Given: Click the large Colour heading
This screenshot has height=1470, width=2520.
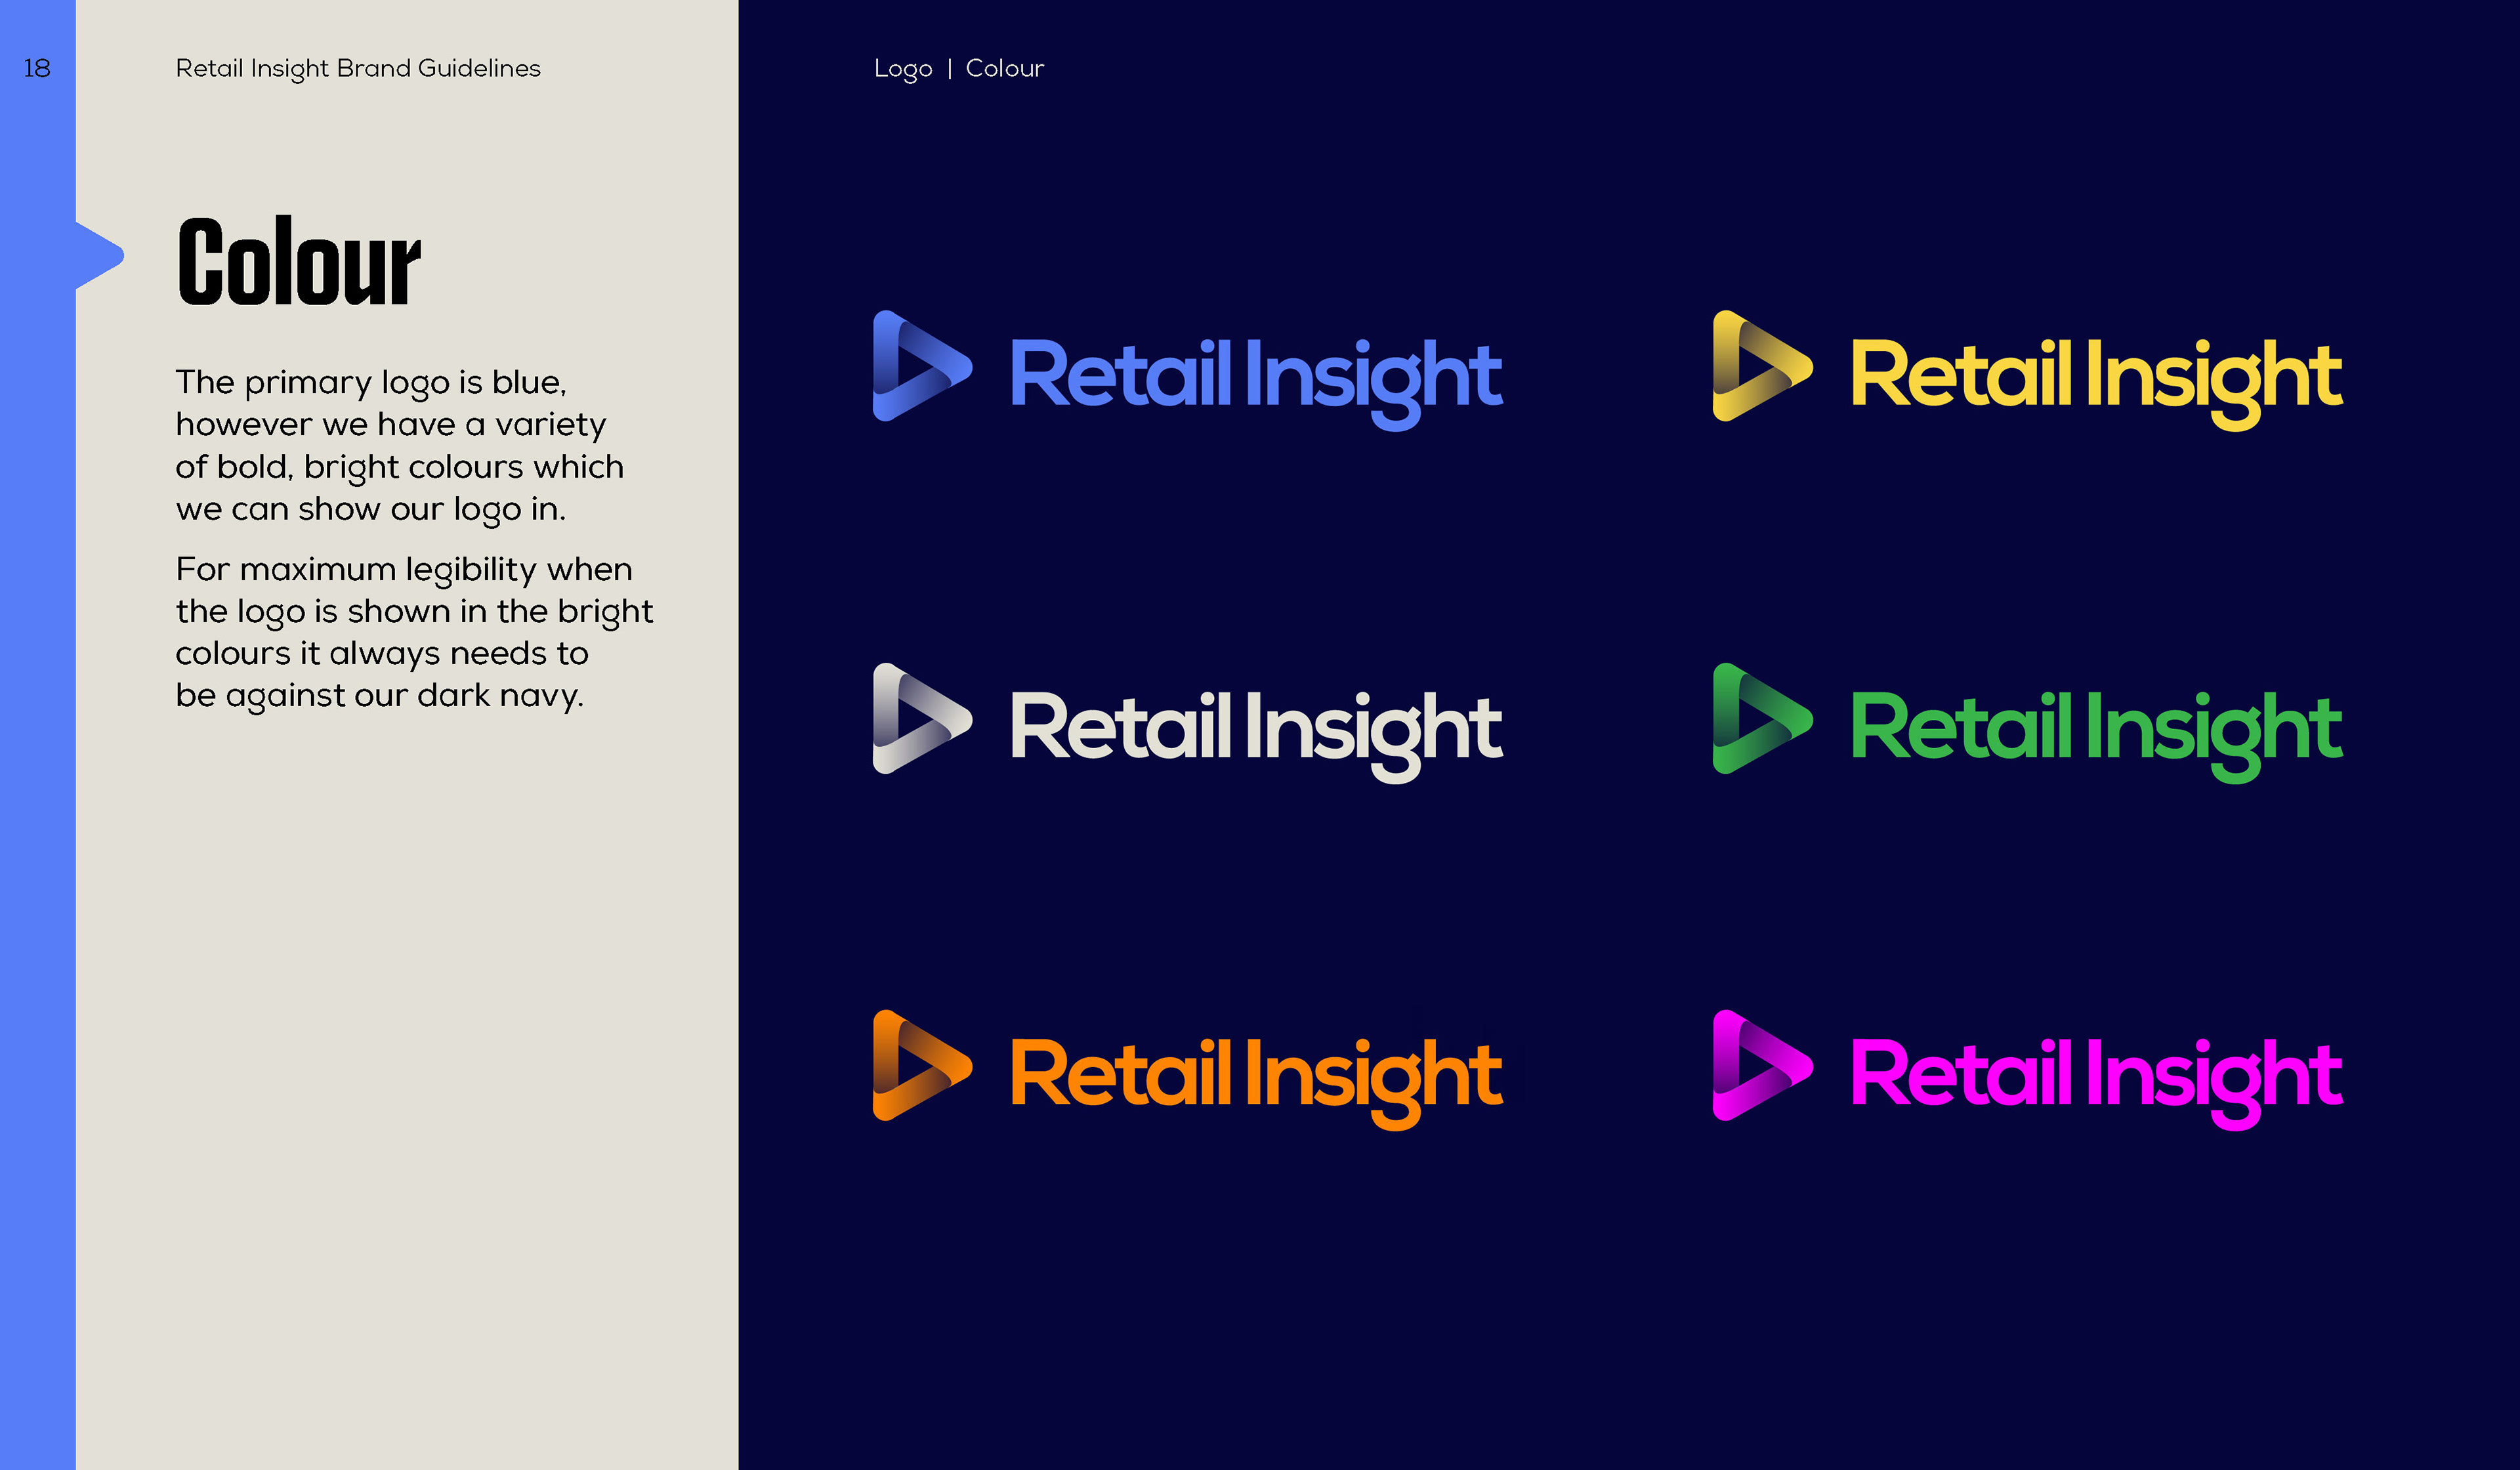Looking at the screenshot, I should 299,262.
